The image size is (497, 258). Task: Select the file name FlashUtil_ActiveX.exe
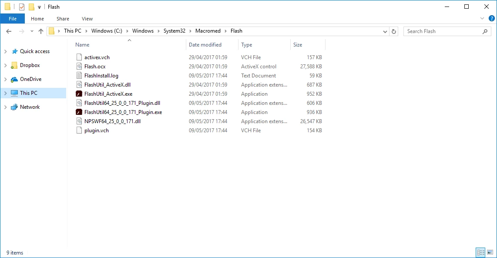108,94
